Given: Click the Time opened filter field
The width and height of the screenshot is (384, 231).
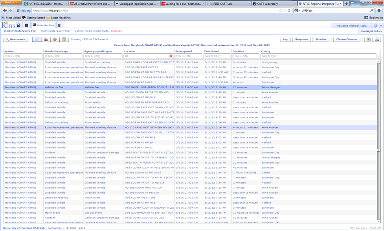Looking at the screenshot, I should click(x=189, y=56).
